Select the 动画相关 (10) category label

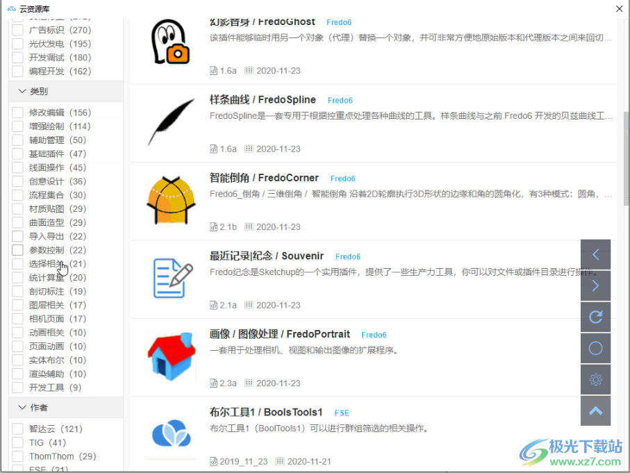58,333
